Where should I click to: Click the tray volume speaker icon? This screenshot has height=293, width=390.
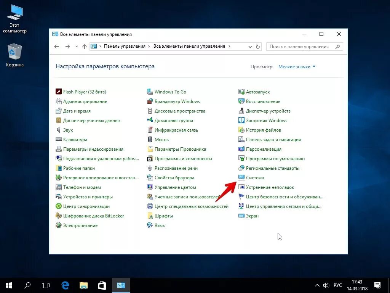[x=326, y=285]
